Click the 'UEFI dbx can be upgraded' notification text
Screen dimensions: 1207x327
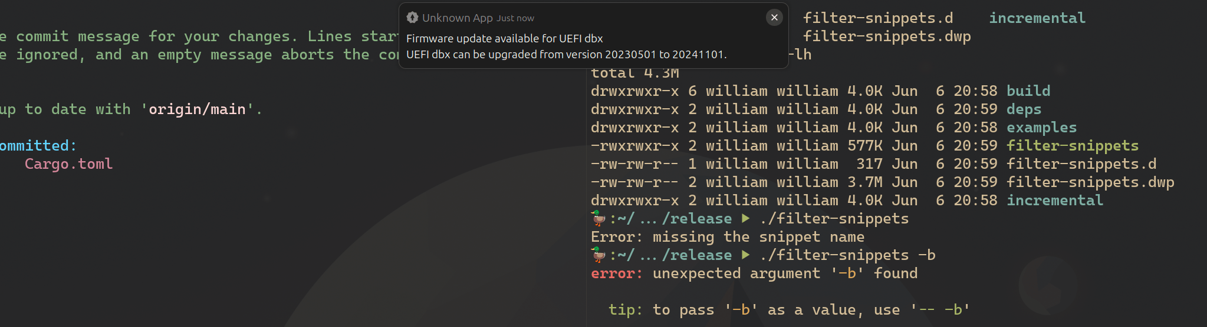click(566, 55)
